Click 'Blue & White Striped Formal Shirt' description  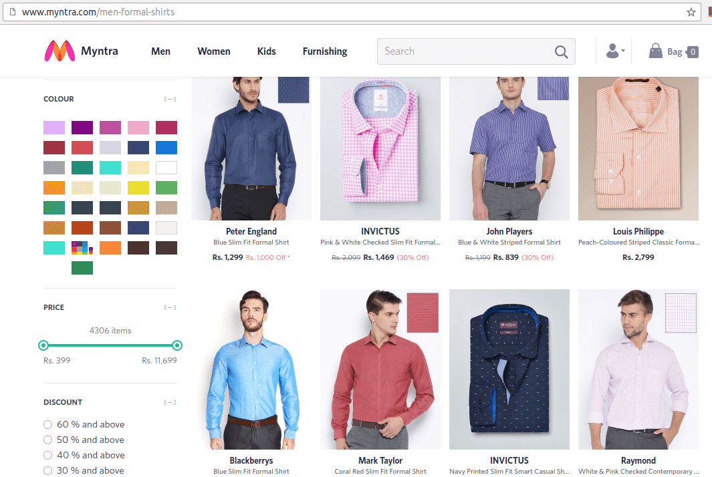coord(509,243)
